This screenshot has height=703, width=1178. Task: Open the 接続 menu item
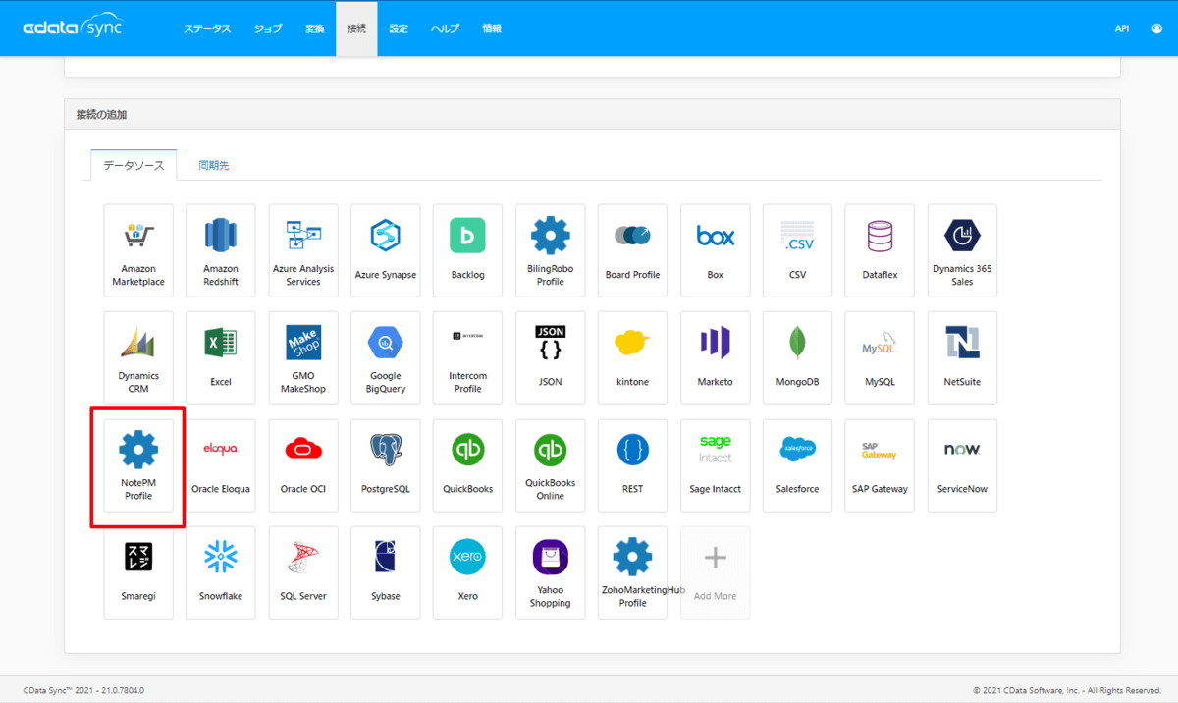tap(356, 28)
